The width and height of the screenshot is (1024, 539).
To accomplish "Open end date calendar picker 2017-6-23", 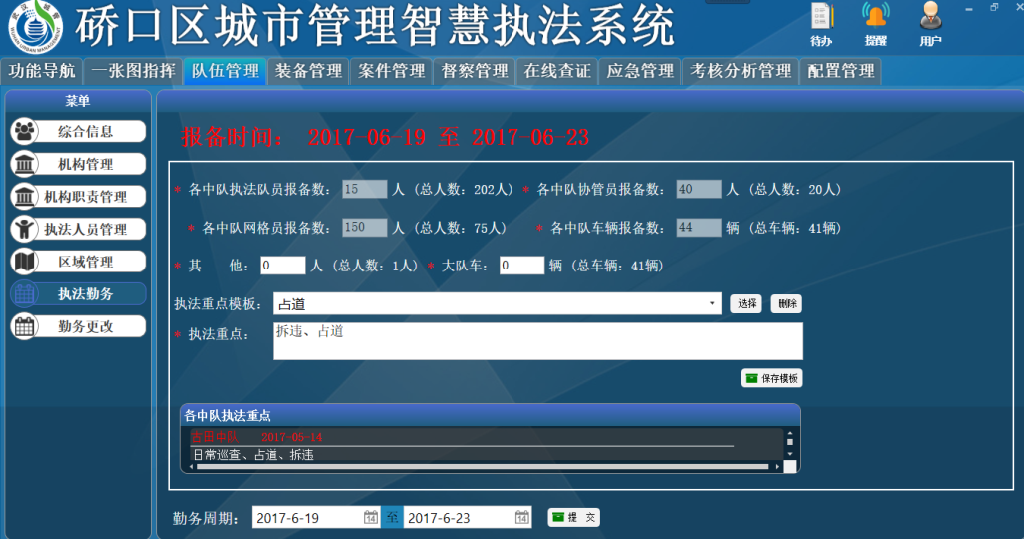I will [x=522, y=518].
